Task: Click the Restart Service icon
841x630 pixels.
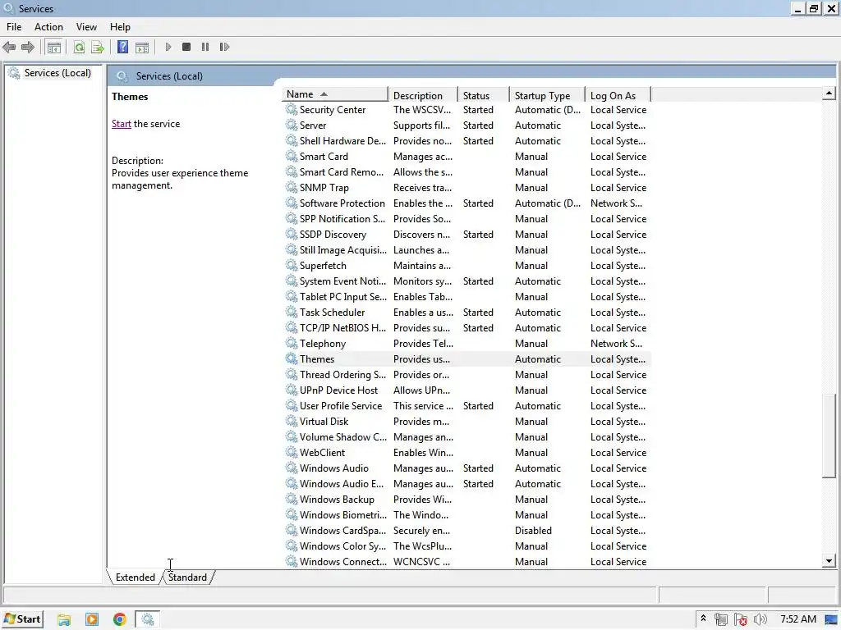Action: [x=224, y=47]
